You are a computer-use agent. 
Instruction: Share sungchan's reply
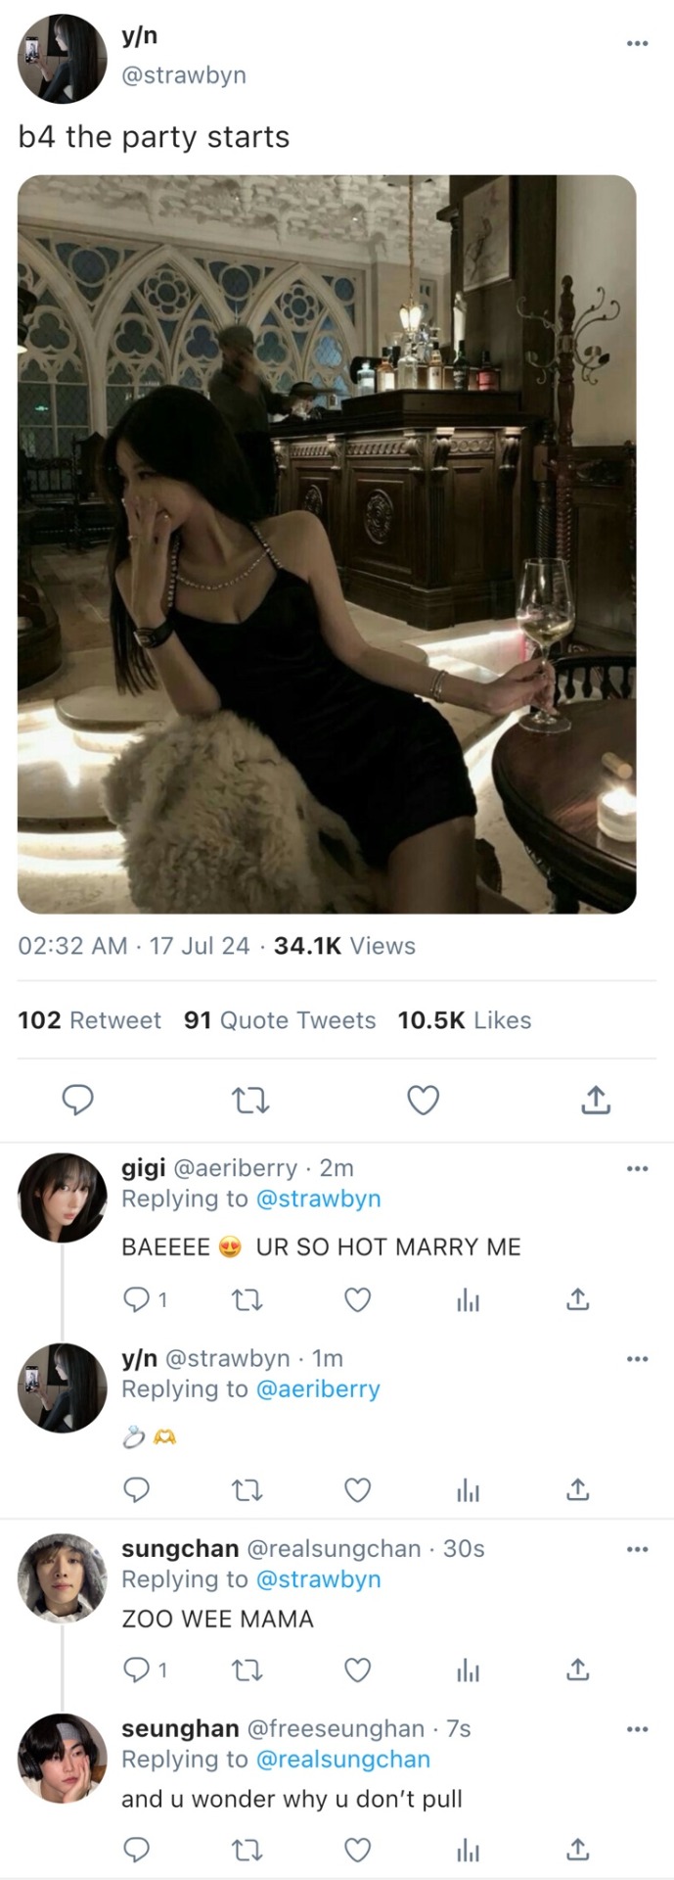(578, 1669)
